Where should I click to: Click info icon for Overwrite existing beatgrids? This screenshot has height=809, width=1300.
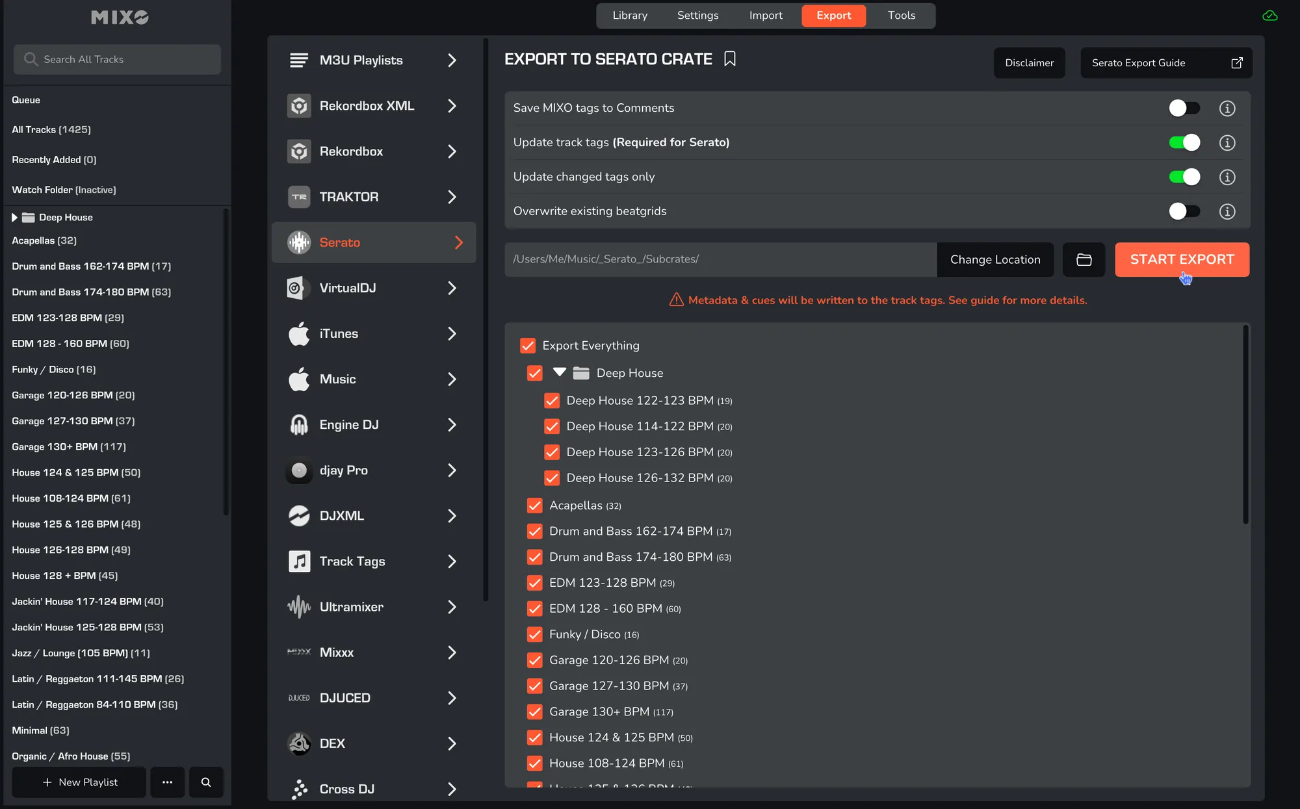click(1227, 211)
